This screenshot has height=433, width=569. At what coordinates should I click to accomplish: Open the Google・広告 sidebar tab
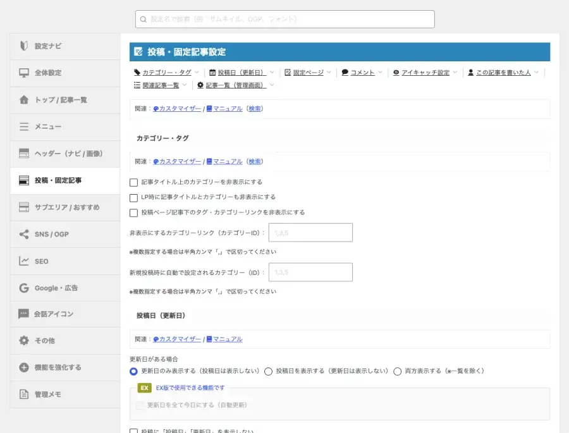point(65,288)
